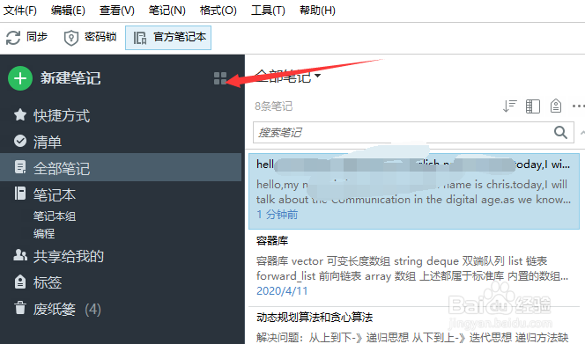Open the 格式(O) menu
585x344 pixels.
coord(218,11)
